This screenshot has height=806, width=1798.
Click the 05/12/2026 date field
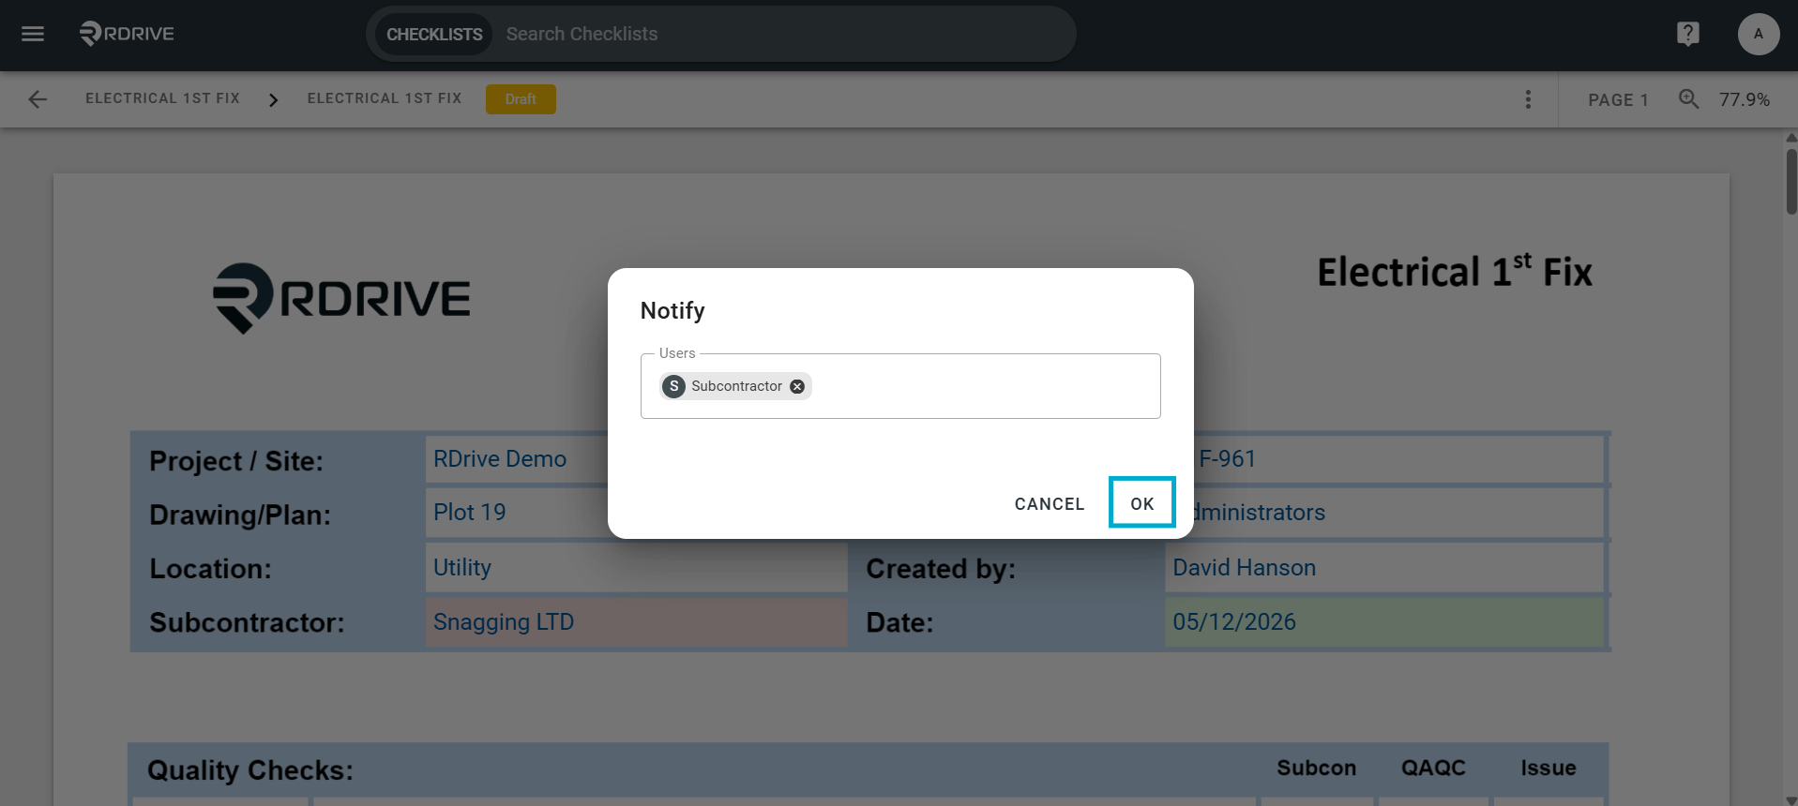pos(1384,622)
